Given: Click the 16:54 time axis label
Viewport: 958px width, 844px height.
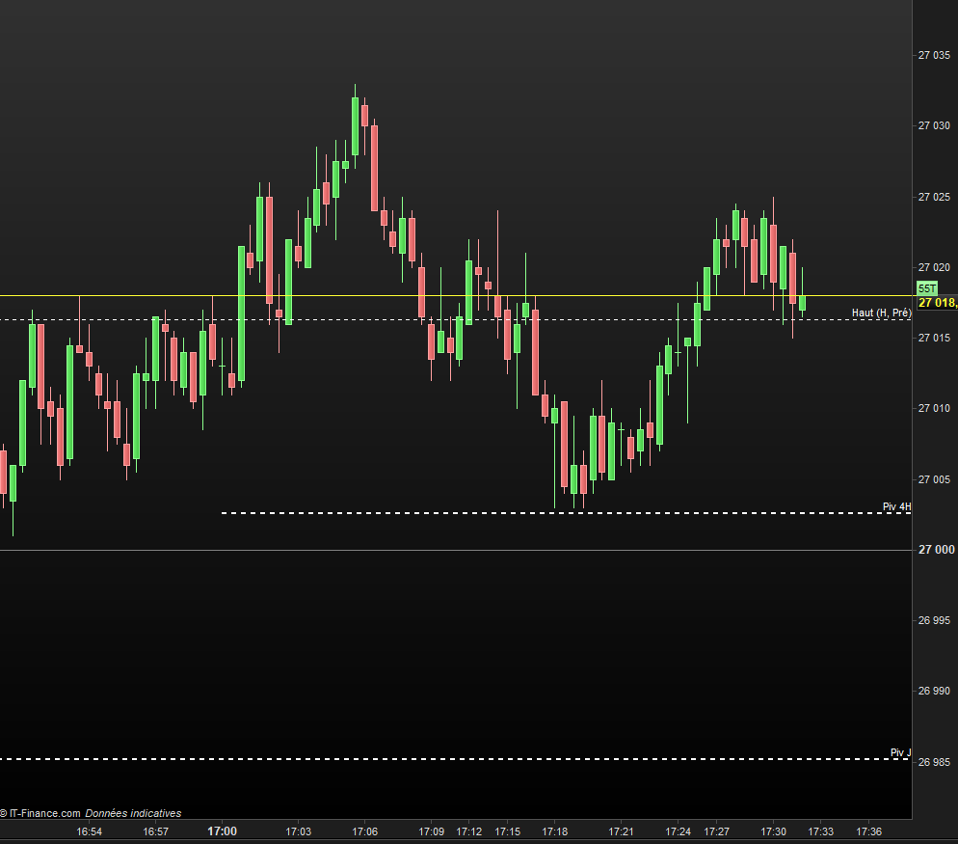Looking at the screenshot, I should [x=90, y=831].
